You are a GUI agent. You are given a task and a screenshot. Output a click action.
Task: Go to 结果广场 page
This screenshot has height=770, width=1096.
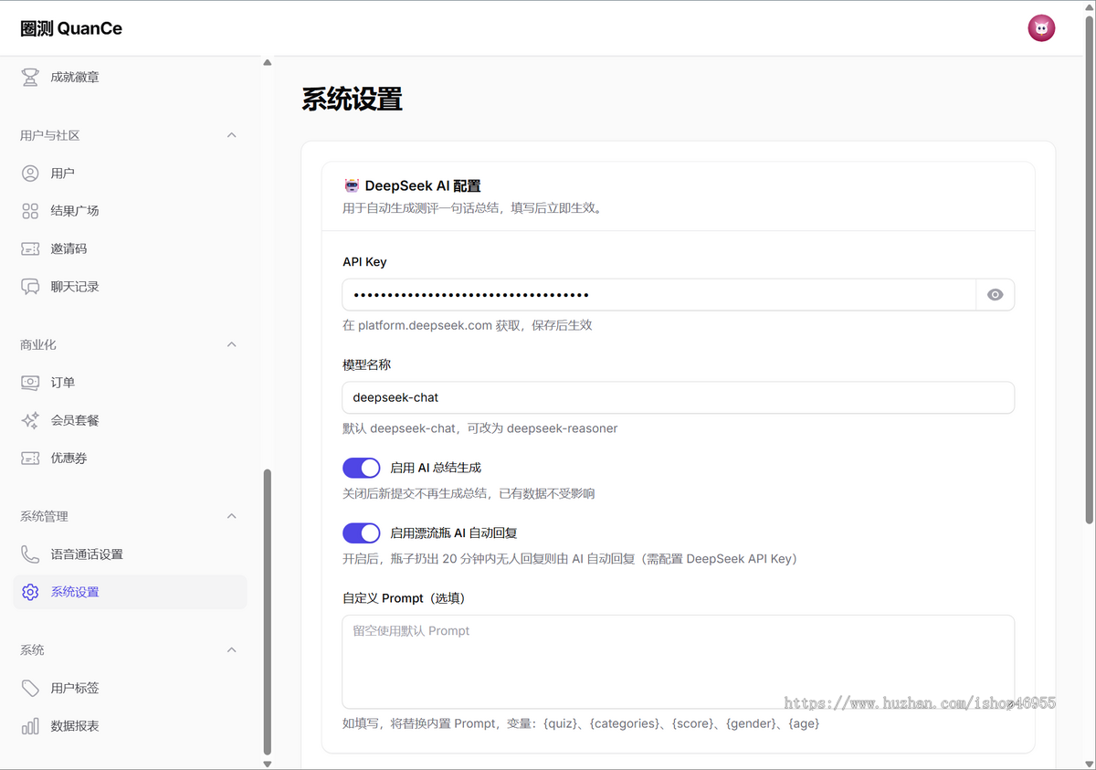coord(130,211)
